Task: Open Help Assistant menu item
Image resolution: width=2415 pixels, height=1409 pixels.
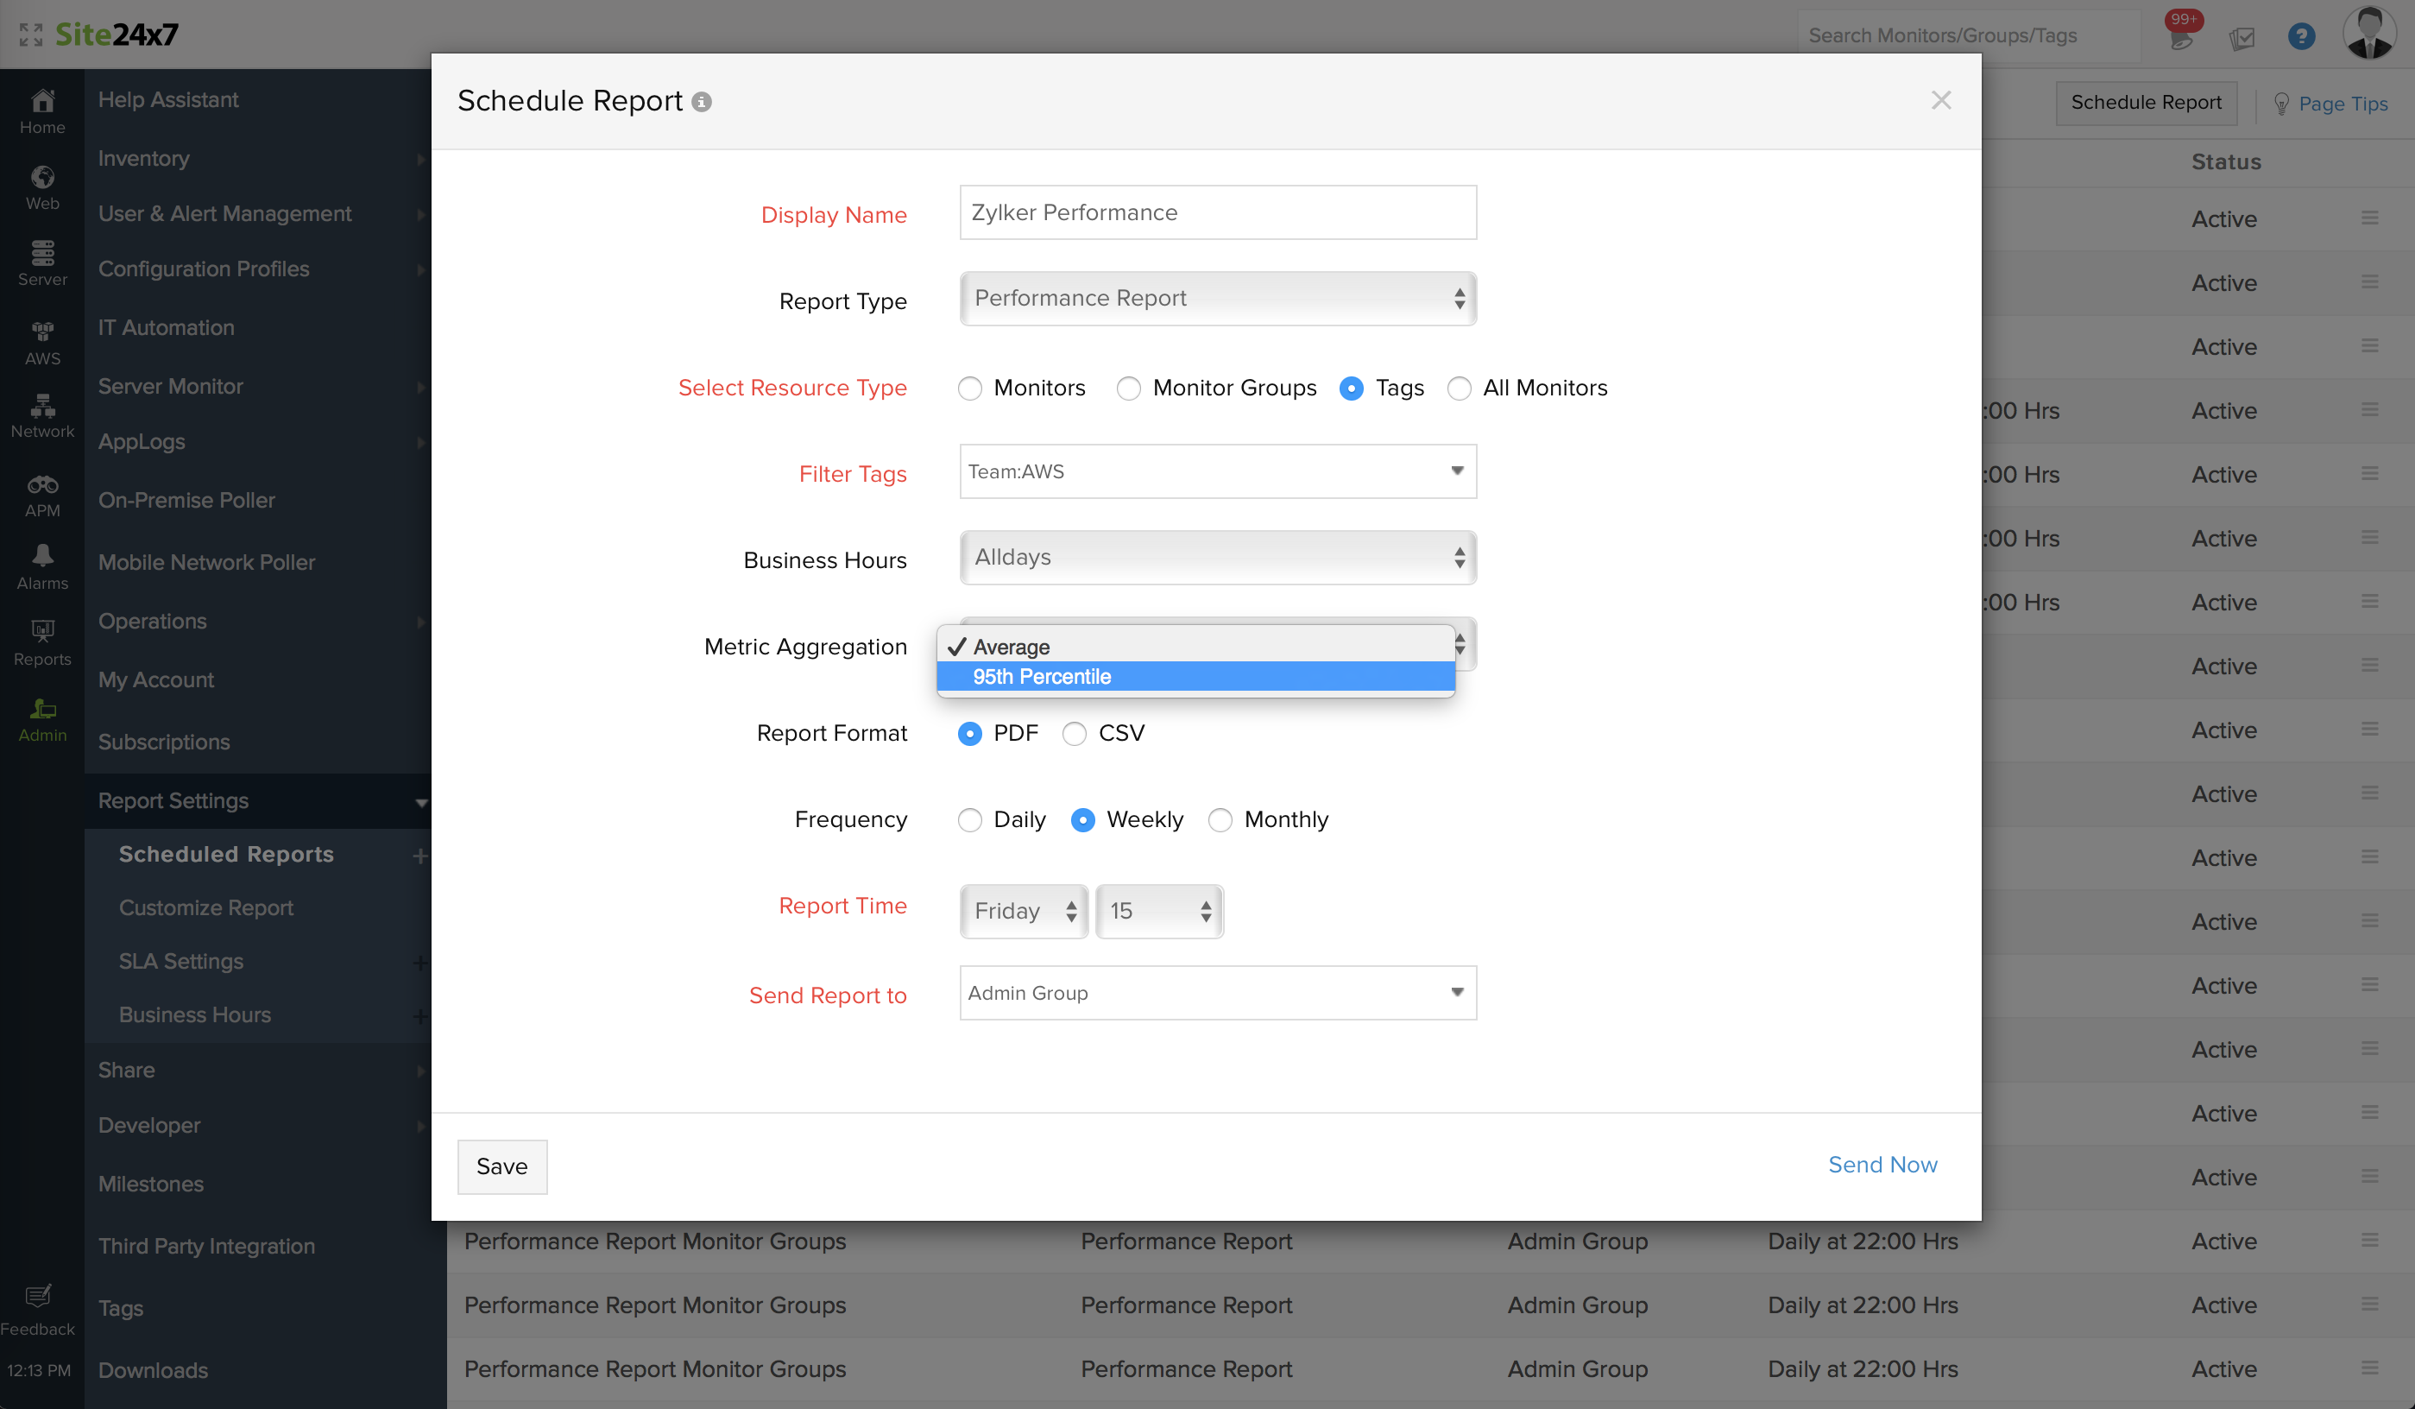Action: [167, 99]
